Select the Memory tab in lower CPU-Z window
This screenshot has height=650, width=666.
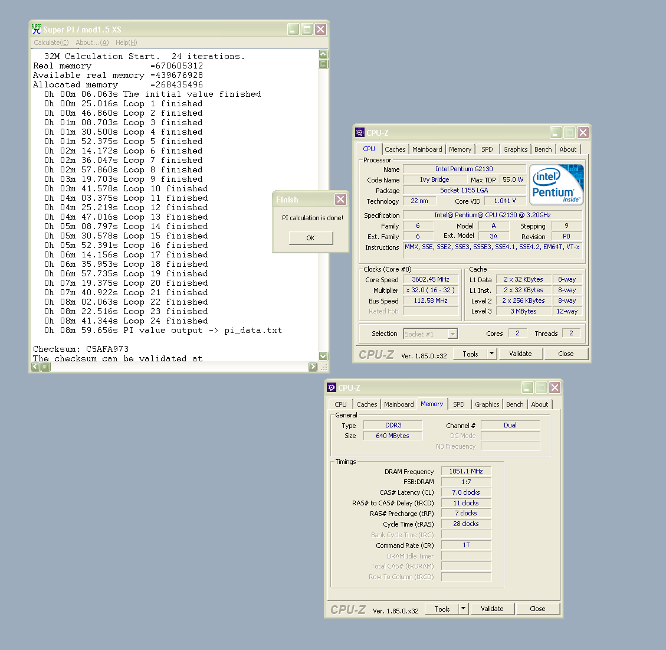[432, 404]
